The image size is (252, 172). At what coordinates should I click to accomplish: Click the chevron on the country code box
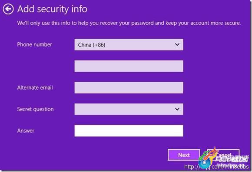tap(177, 44)
